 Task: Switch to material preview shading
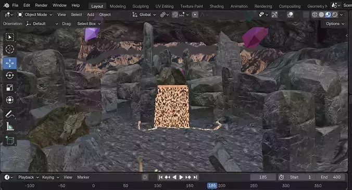point(328,15)
